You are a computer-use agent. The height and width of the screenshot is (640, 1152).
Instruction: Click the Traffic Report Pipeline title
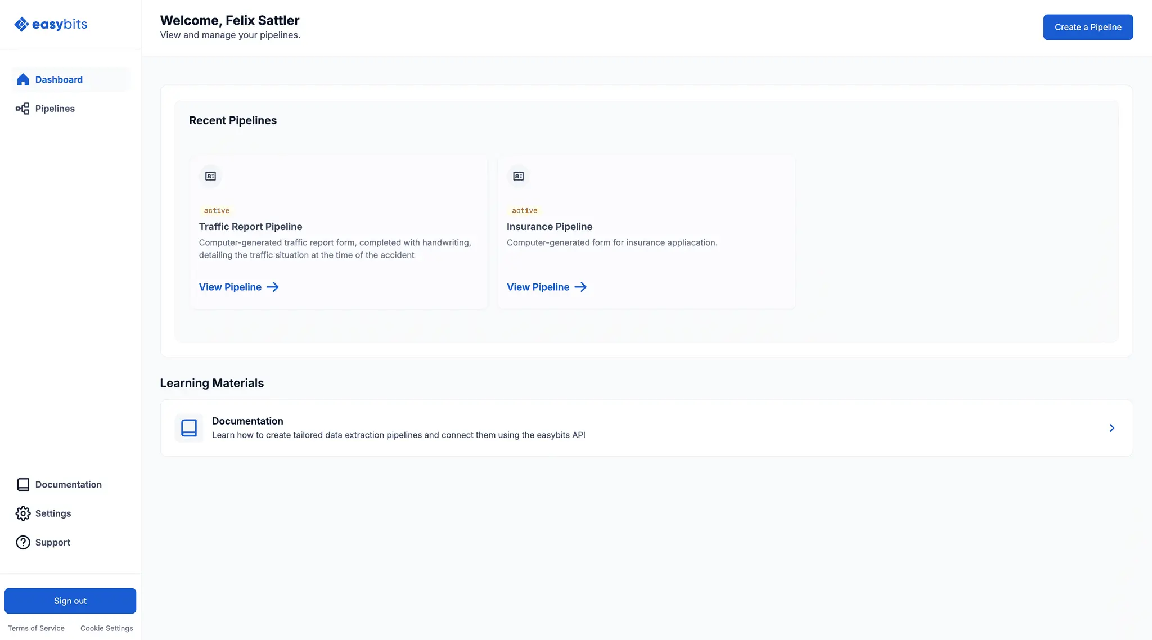click(250, 227)
